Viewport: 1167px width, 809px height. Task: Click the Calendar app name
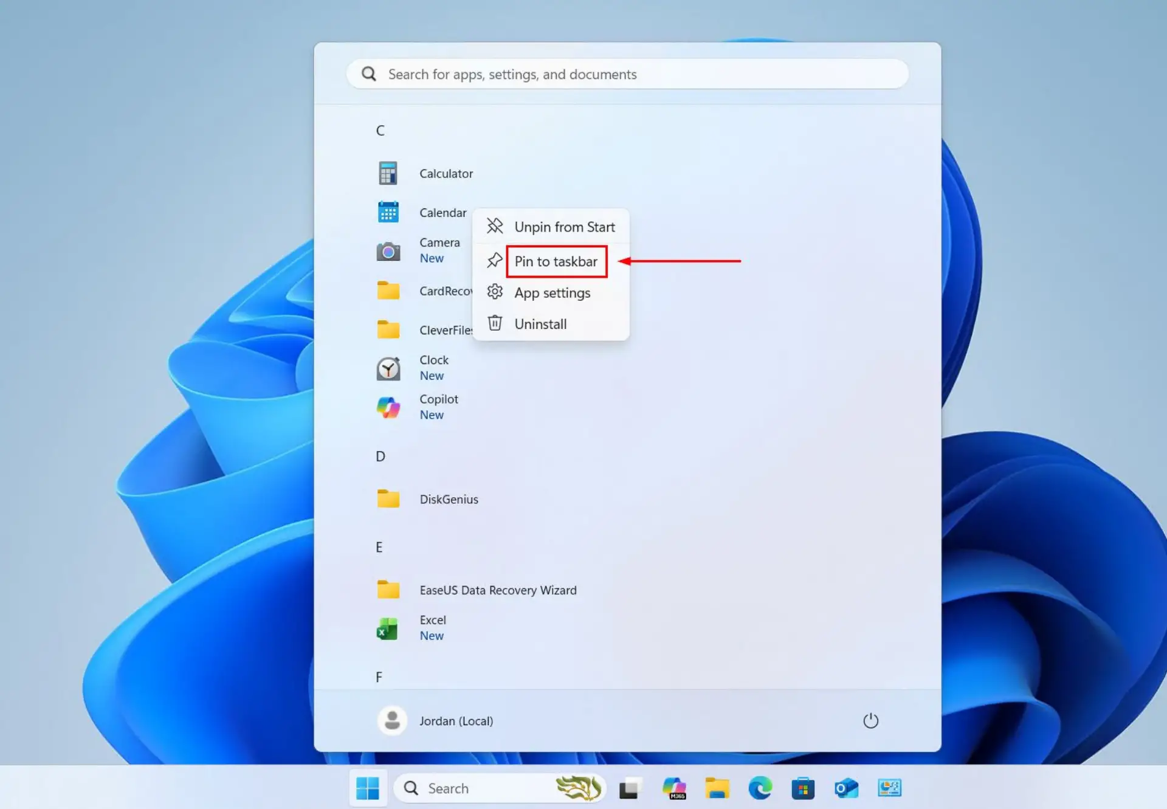442,212
